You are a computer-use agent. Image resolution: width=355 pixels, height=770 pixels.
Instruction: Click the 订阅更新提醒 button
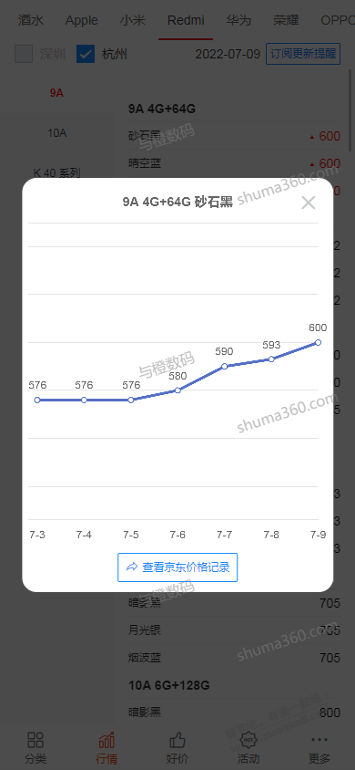coord(303,54)
